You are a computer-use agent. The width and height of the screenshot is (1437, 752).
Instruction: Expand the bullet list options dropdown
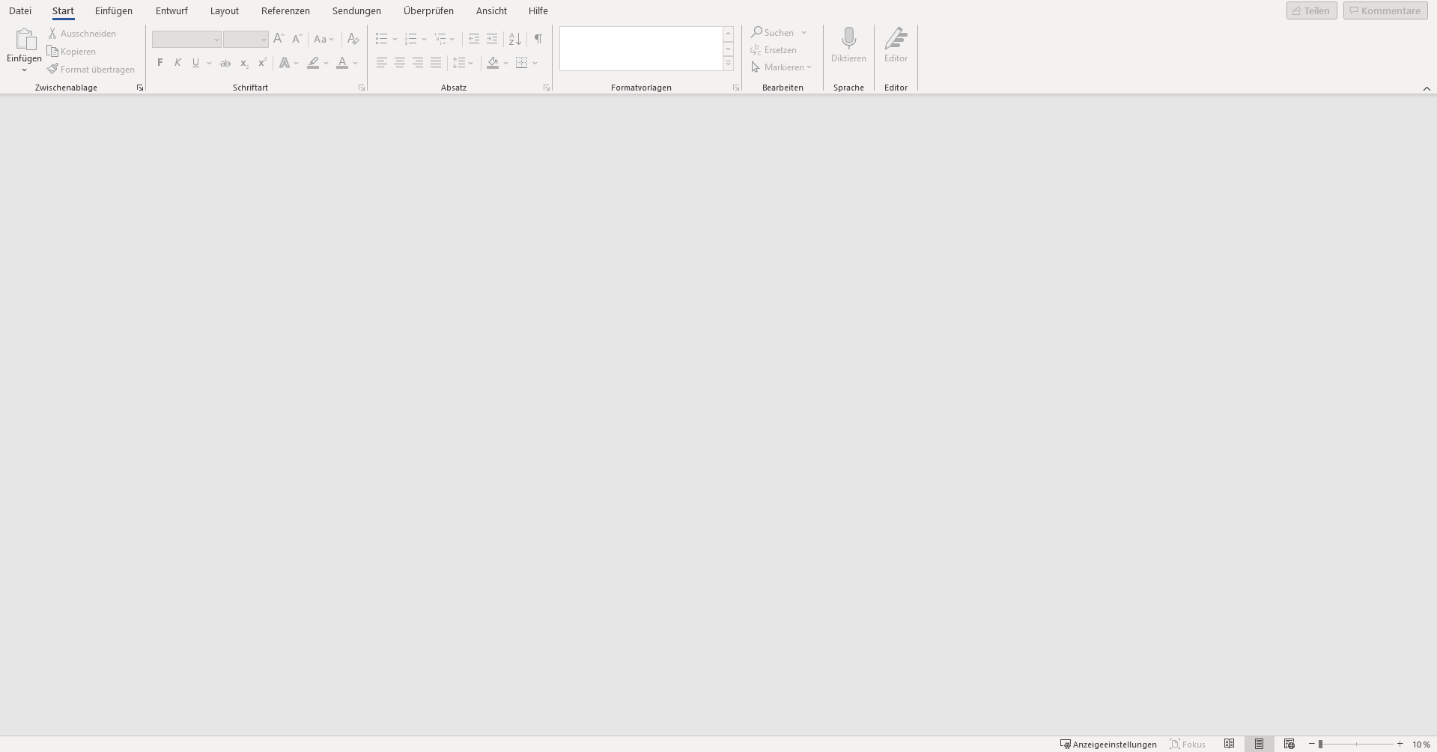click(395, 39)
